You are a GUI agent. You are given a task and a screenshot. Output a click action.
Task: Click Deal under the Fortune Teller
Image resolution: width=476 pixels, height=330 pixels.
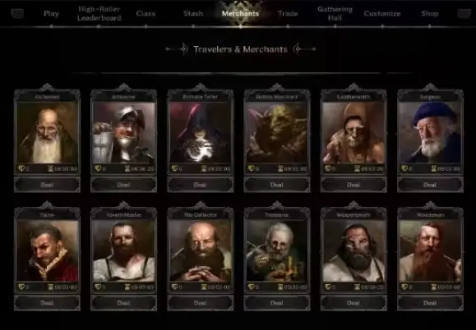[x=201, y=185]
